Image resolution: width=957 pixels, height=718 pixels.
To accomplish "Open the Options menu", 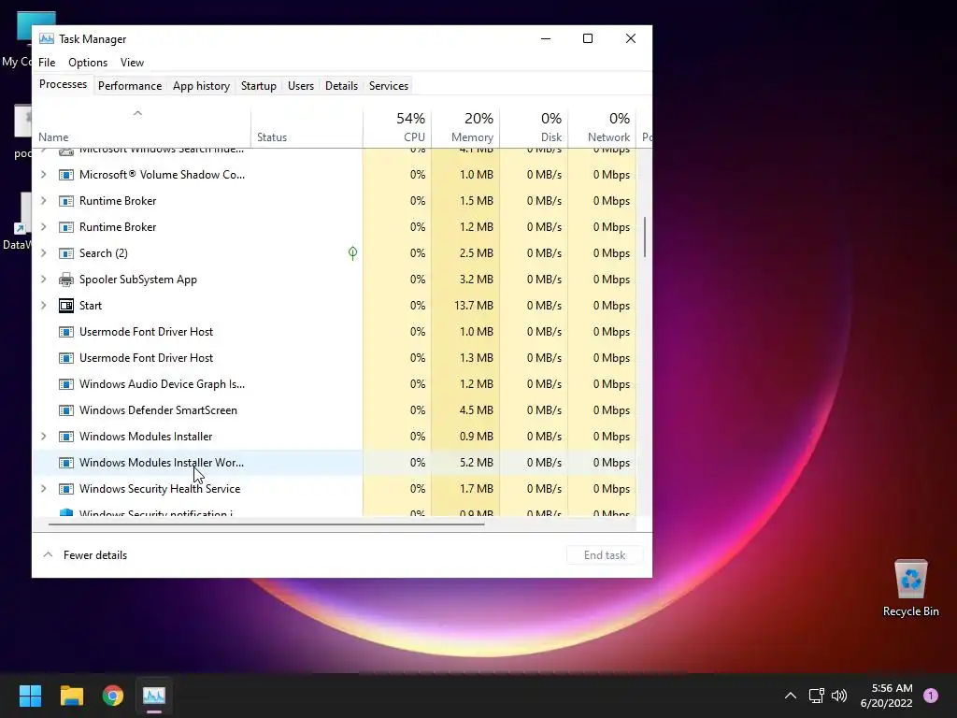I will 88,63.
